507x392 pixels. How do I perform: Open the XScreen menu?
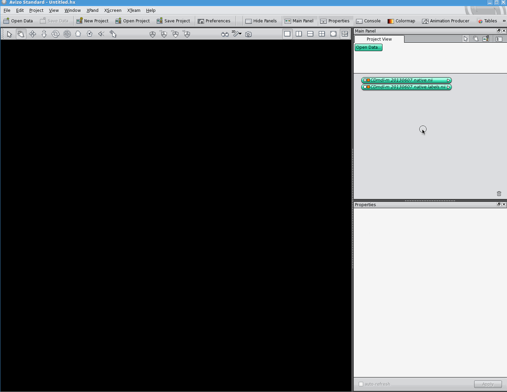(x=113, y=10)
